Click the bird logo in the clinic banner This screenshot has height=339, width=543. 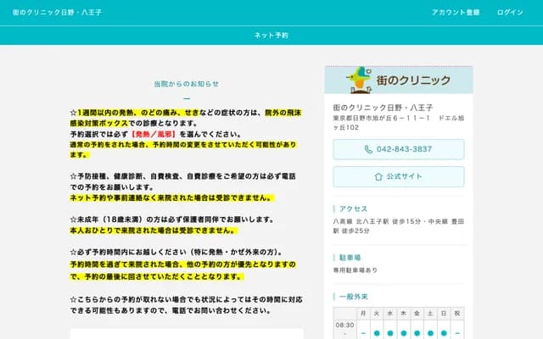coord(358,80)
